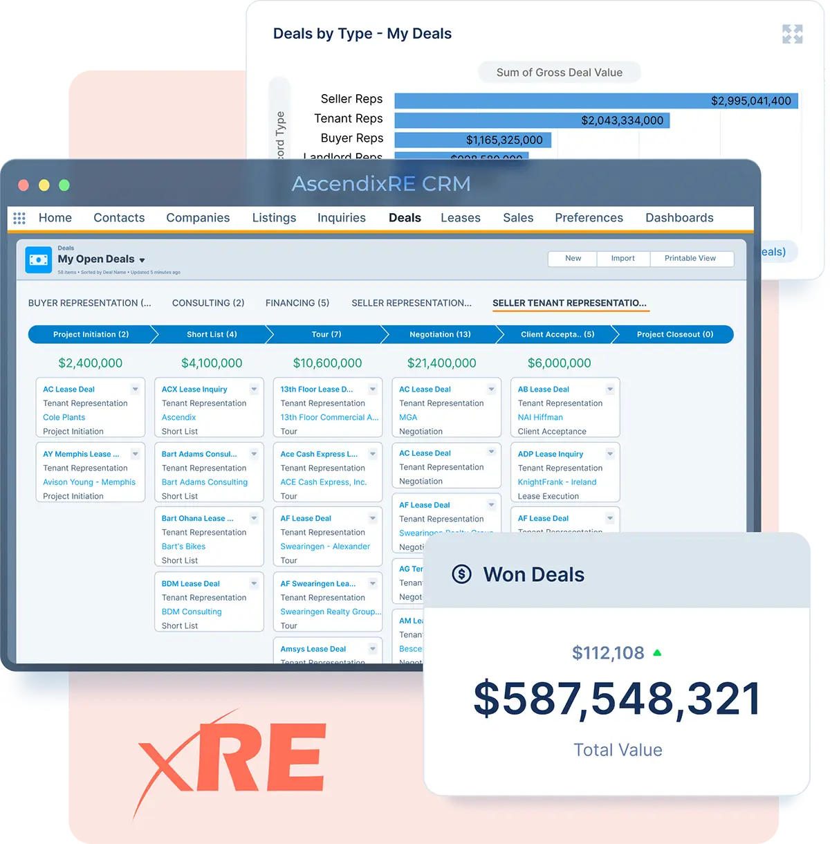Click the Buyer Reps bar in chart
Image resolution: width=830 pixels, height=844 pixels.
point(473,140)
